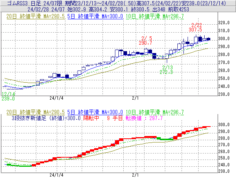Click the 270.0 price axis label in upper chart
236x180 pixels.
pyautogui.click(x=224, y=63)
